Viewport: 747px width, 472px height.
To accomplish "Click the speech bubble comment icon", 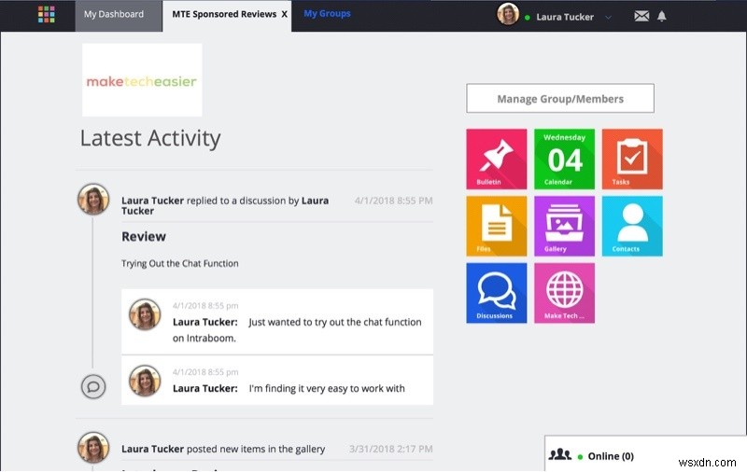I will (93, 386).
